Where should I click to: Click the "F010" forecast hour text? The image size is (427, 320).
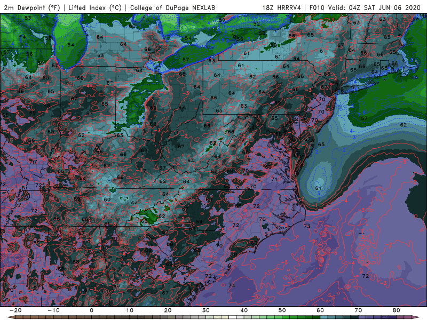(317, 7)
